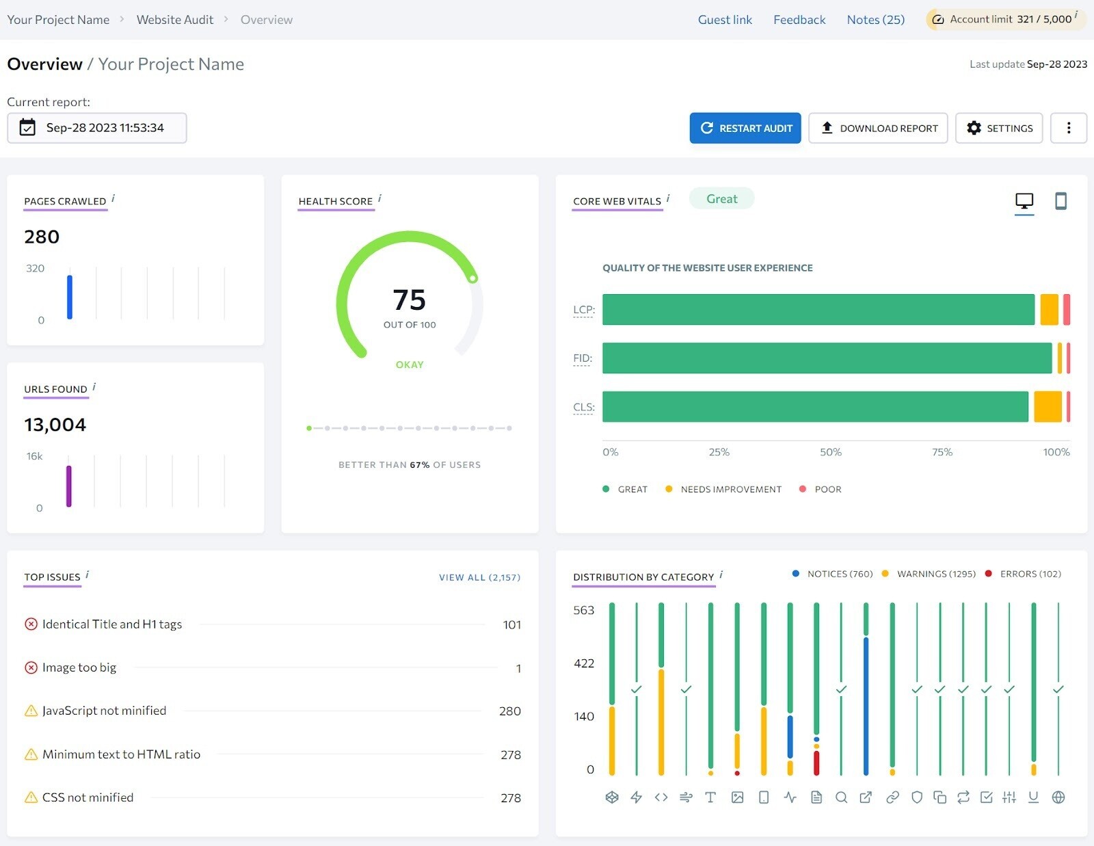Switch Core Web Vitals to desktop view

click(1024, 201)
